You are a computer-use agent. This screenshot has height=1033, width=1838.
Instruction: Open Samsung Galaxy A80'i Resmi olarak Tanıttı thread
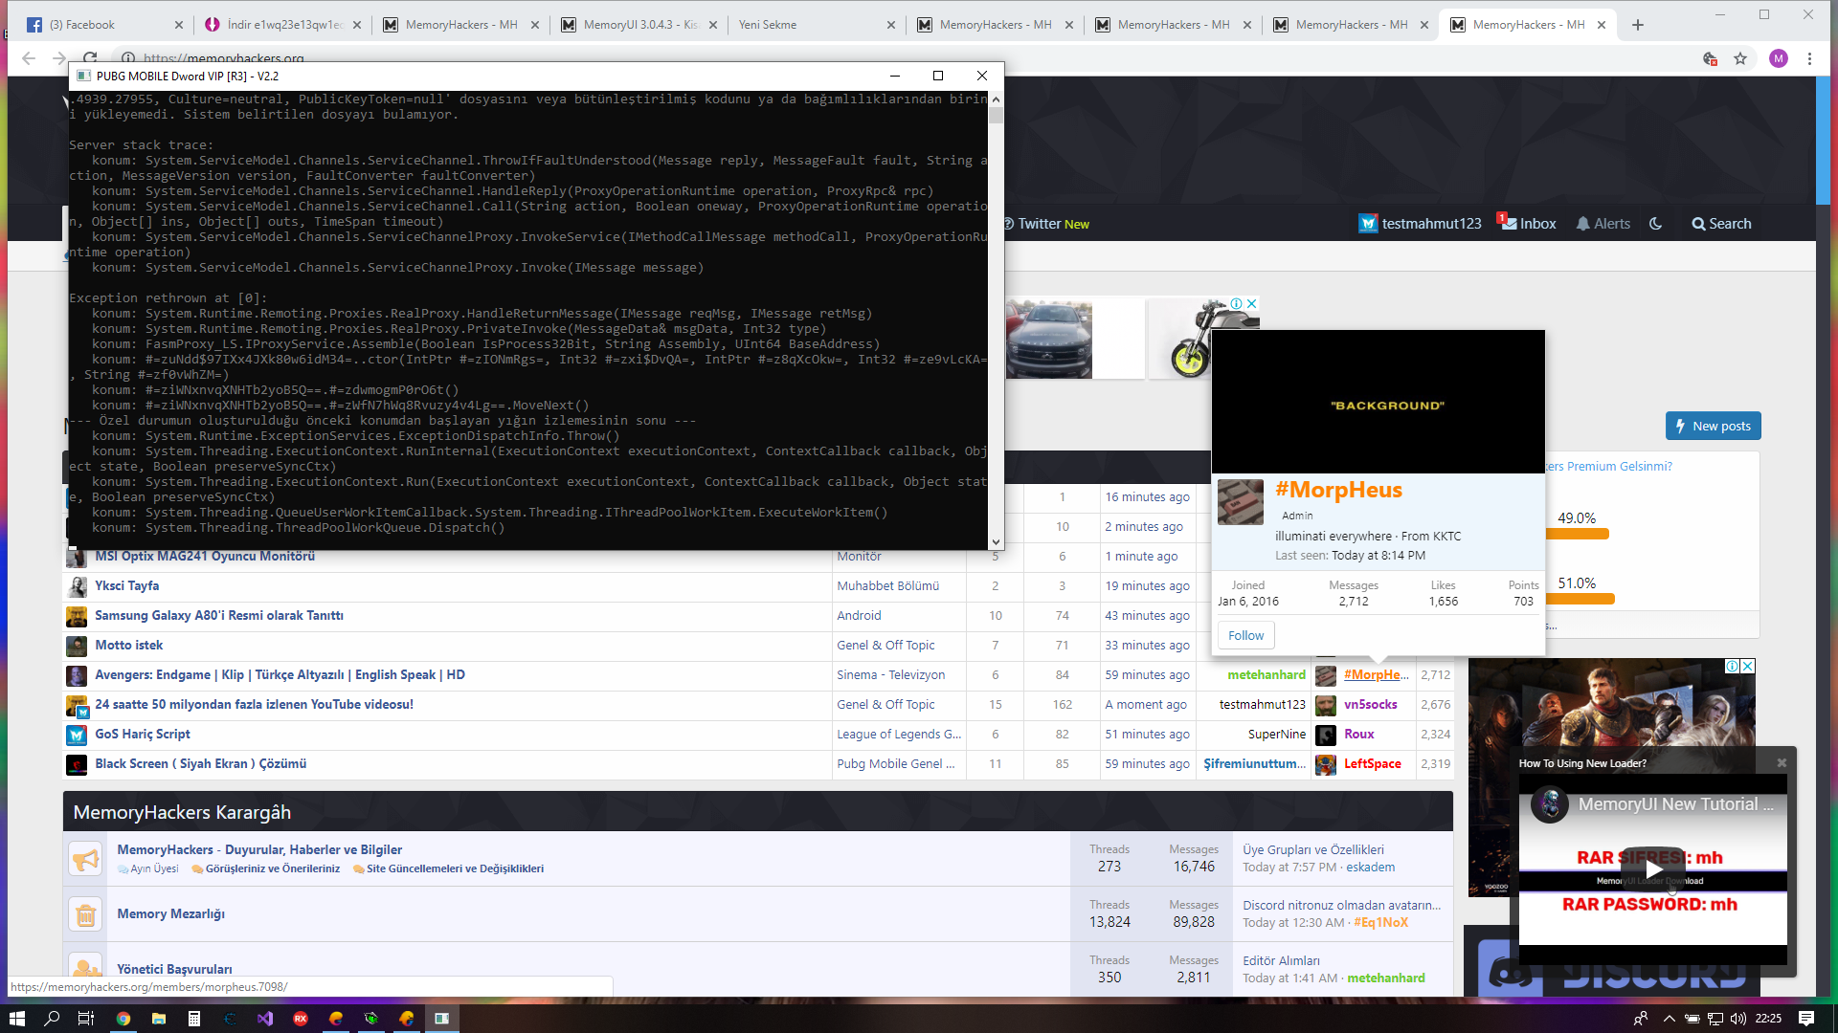click(219, 616)
